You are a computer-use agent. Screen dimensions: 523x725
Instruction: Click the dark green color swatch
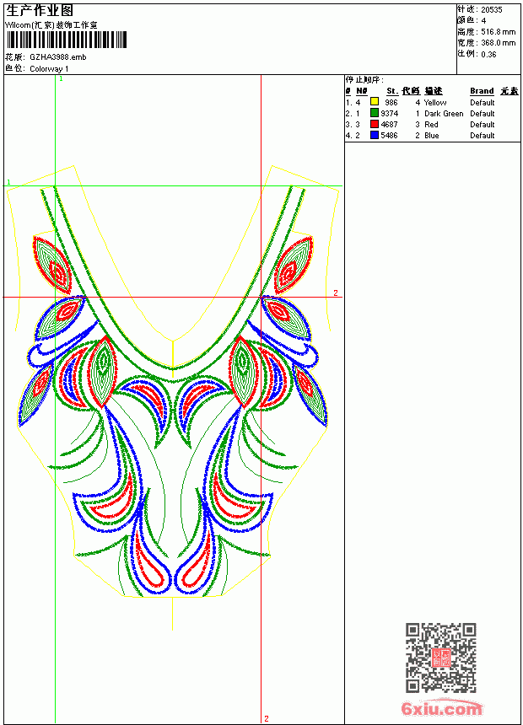pos(375,113)
